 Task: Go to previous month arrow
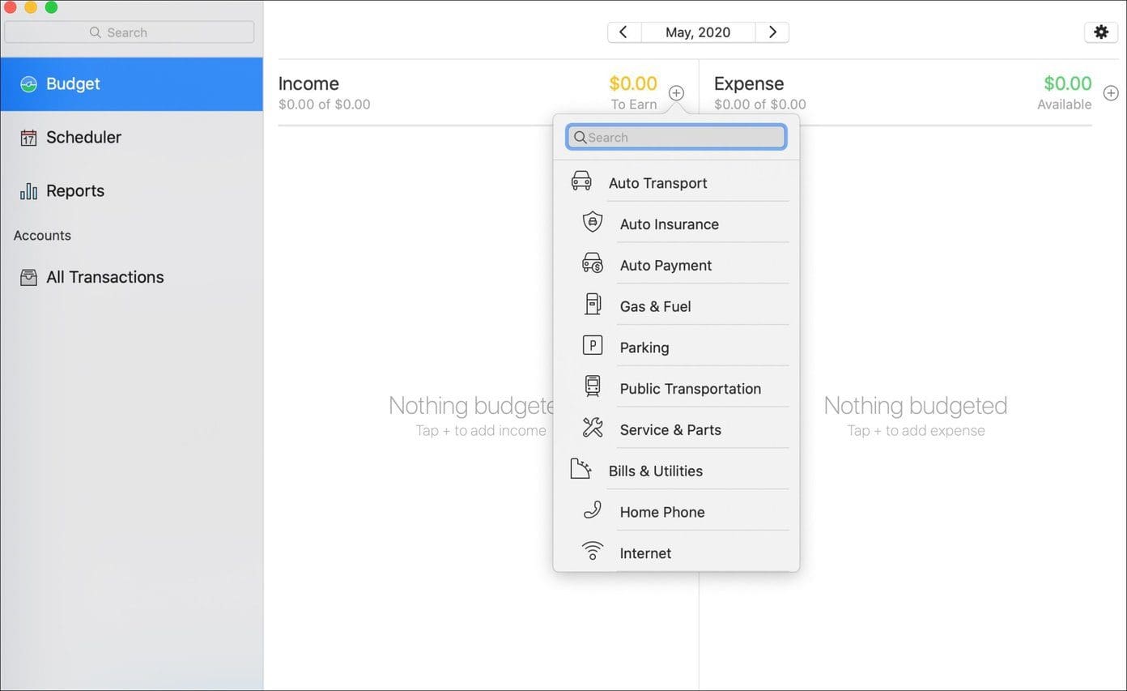[623, 32]
